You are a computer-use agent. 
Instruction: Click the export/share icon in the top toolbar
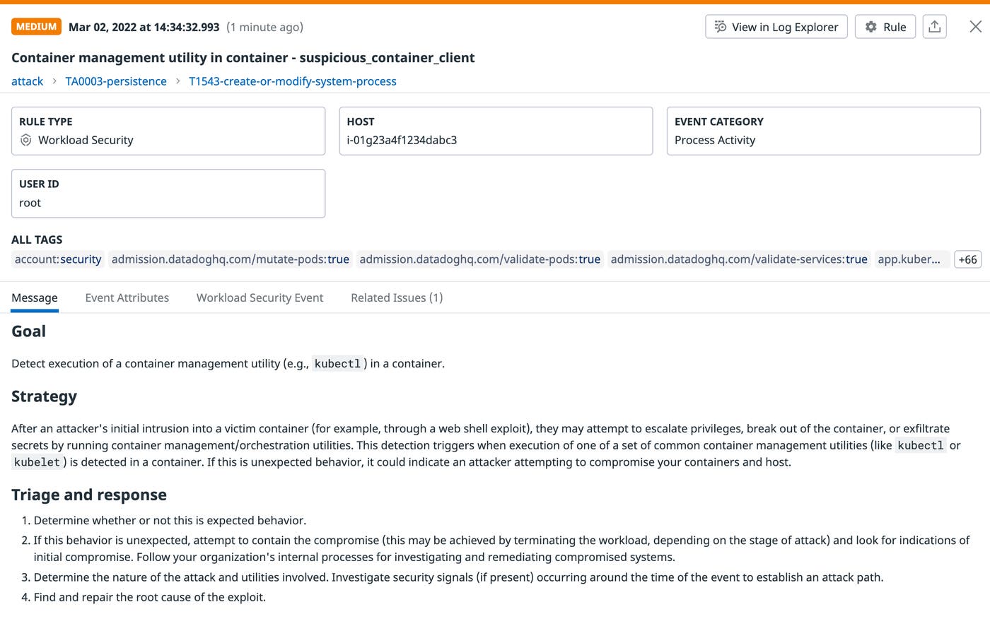click(934, 26)
